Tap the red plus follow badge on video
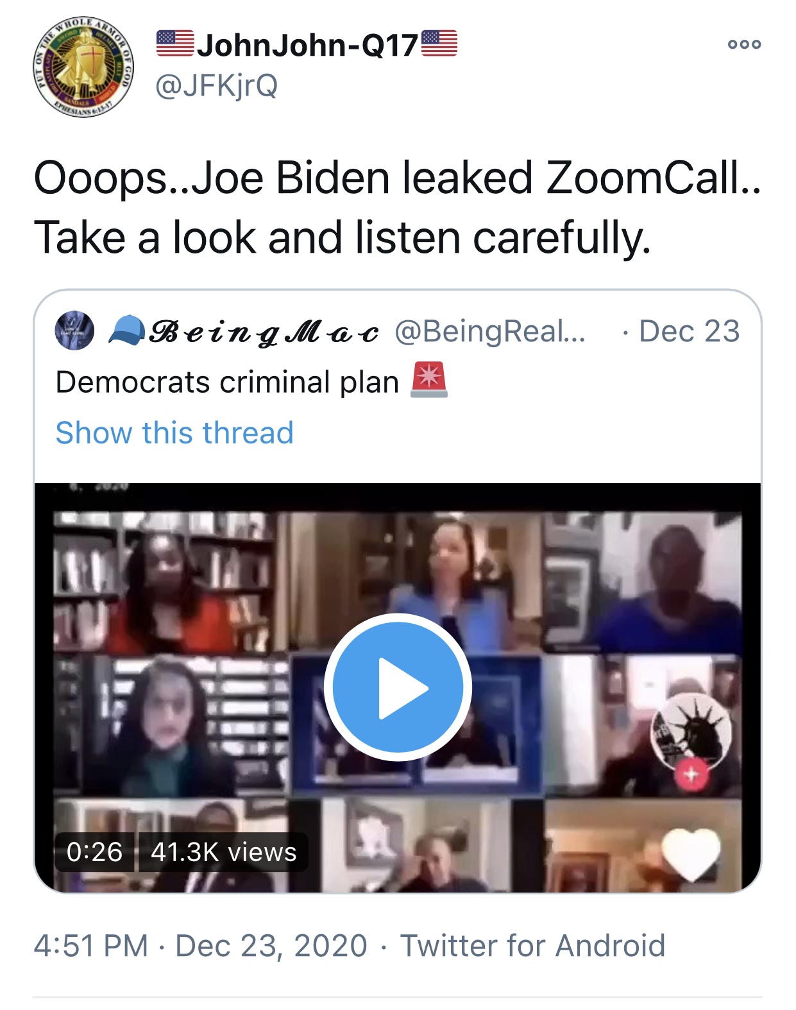Screen dimensions: 796x1010 click(691, 775)
